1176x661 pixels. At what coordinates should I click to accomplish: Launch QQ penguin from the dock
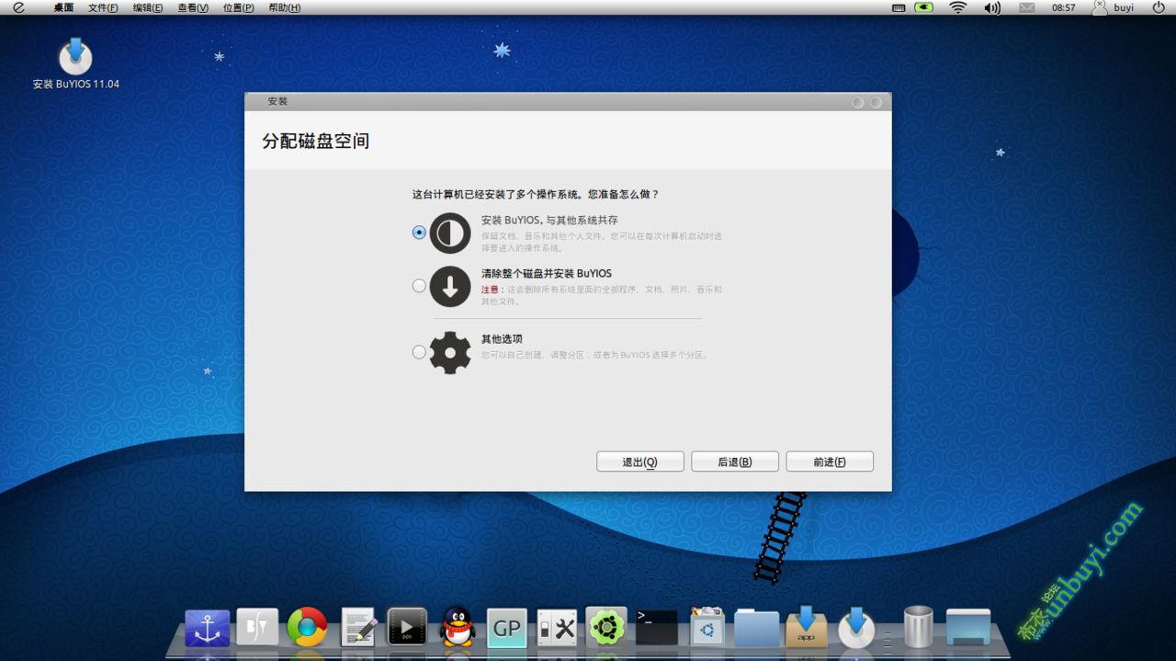pos(457,627)
